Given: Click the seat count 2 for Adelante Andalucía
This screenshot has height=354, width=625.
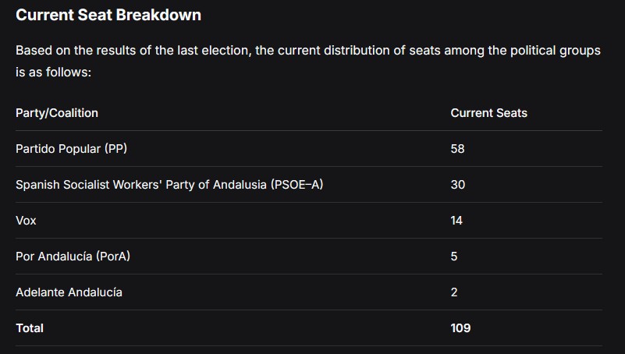Looking at the screenshot, I should tap(454, 292).
